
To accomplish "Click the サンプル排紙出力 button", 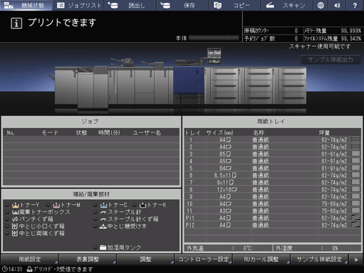I will [x=330, y=60].
